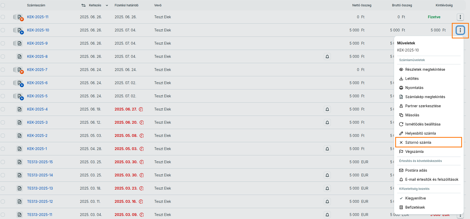Toggle the select-all checkbox in the header
The width and height of the screenshot is (470, 219).
click(3, 5)
